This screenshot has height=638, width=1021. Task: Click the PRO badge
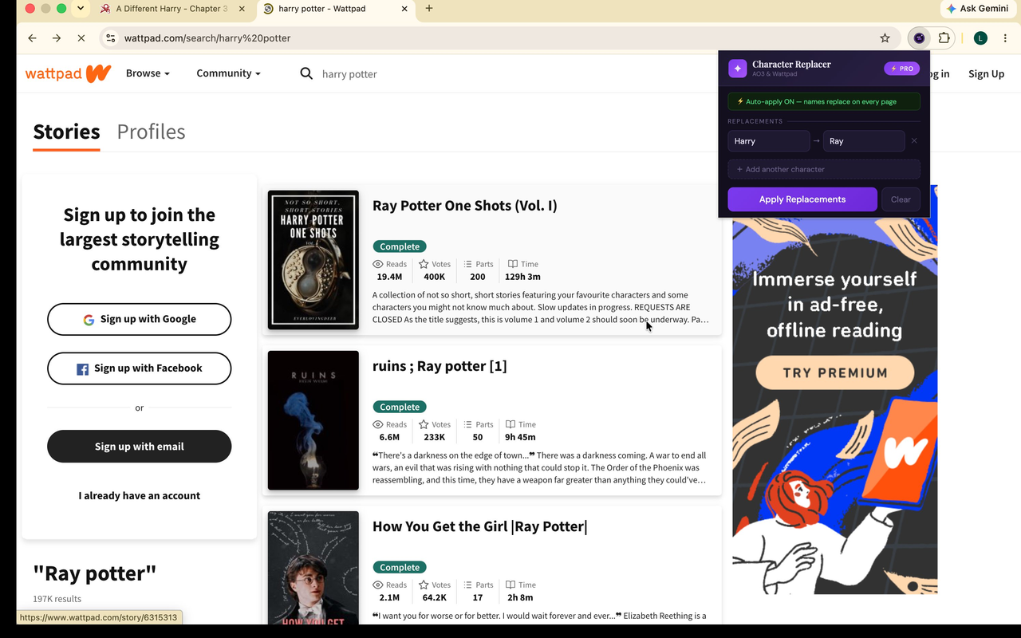tap(902, 69)
